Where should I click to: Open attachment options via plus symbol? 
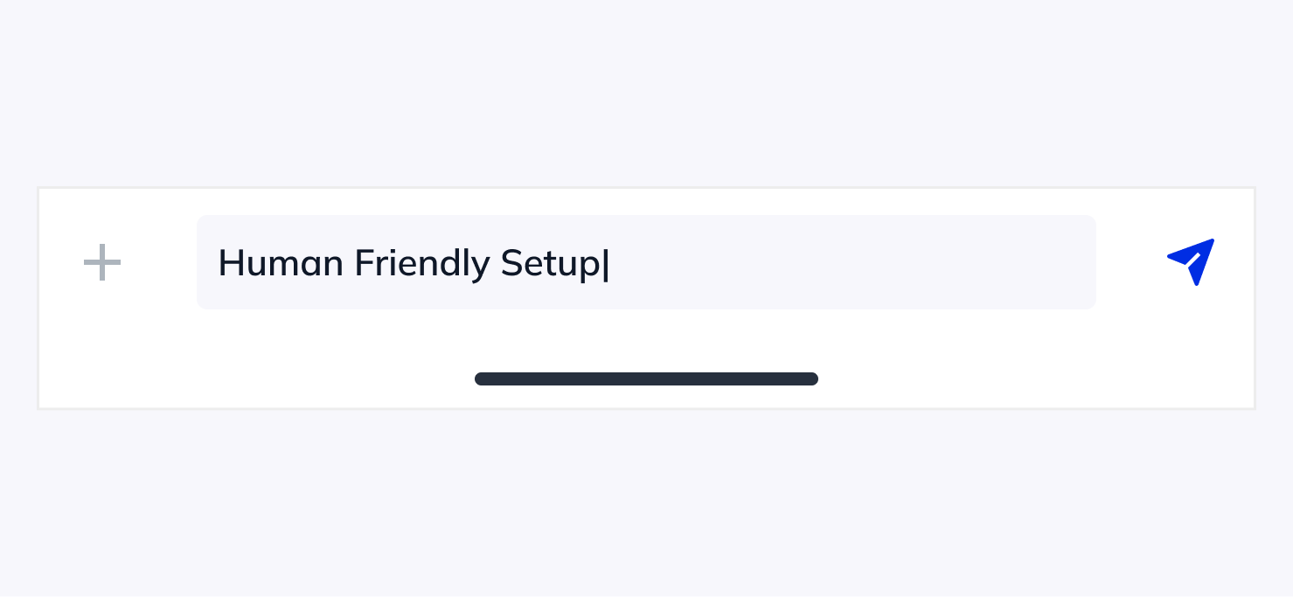click(x=102, y=262)
